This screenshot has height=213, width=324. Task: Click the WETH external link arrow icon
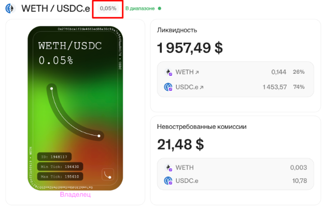[197, 72]
